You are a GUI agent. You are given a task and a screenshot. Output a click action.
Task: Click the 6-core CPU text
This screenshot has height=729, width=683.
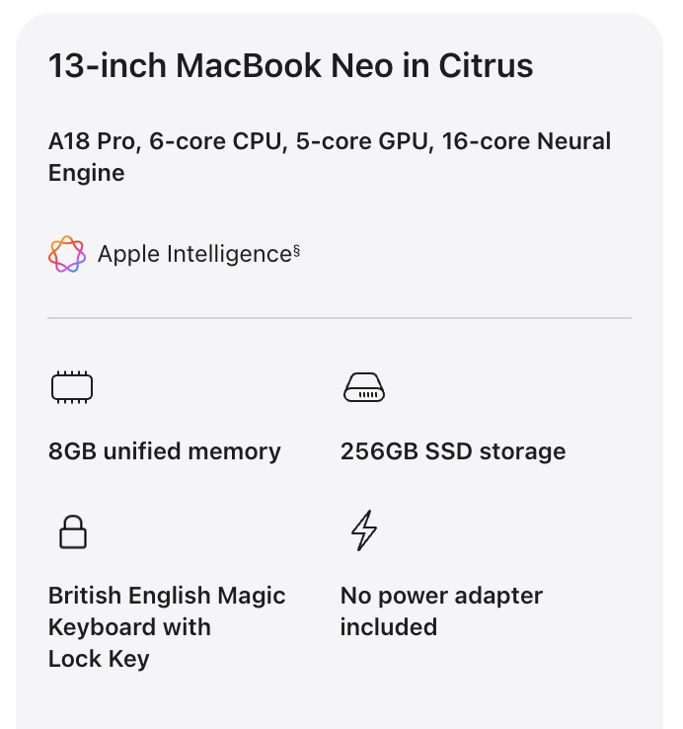coord(215,141)
